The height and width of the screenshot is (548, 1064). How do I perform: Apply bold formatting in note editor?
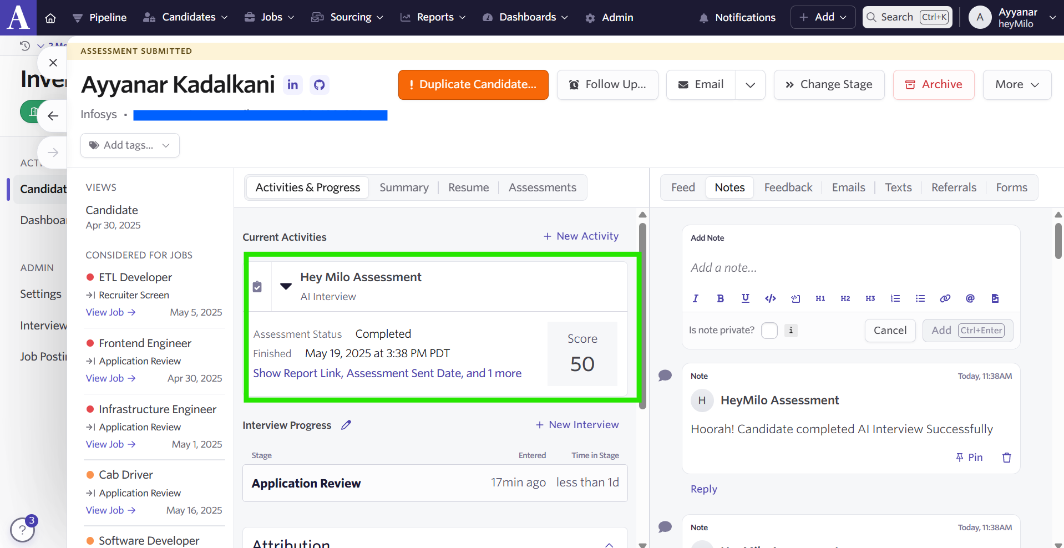(x=720, y=298)
